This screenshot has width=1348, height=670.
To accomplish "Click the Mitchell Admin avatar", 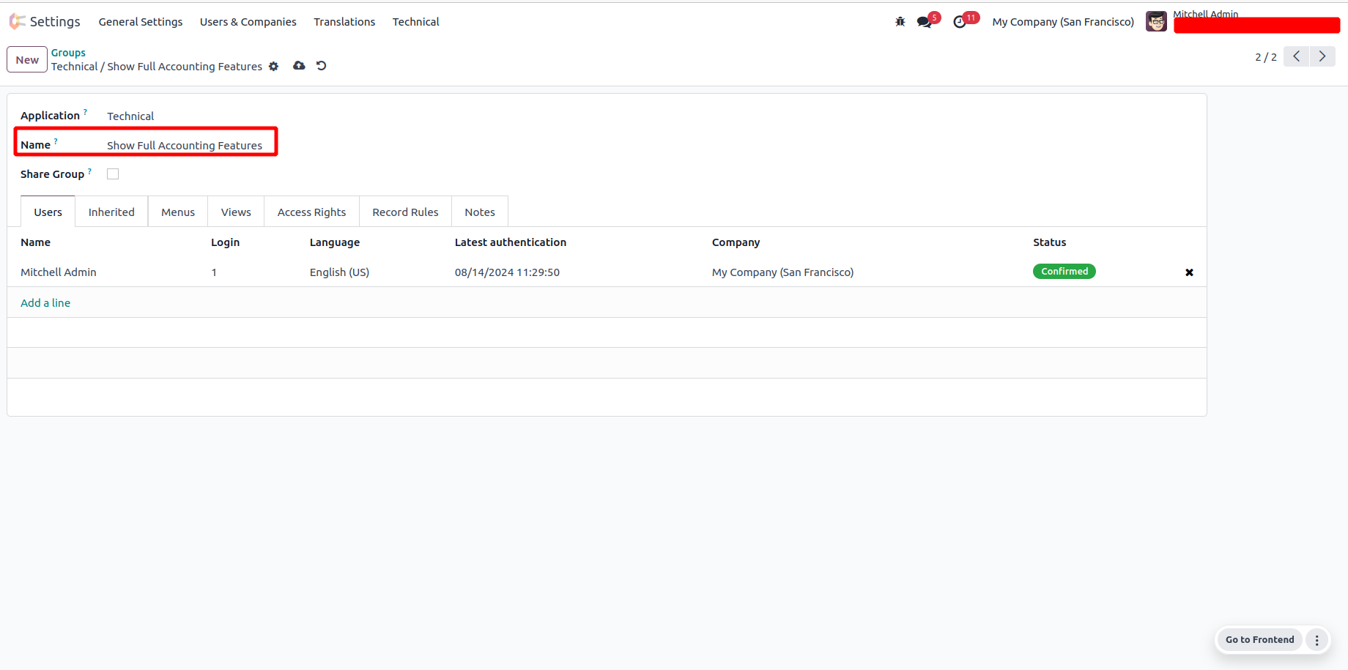I will coord(1156,22).
